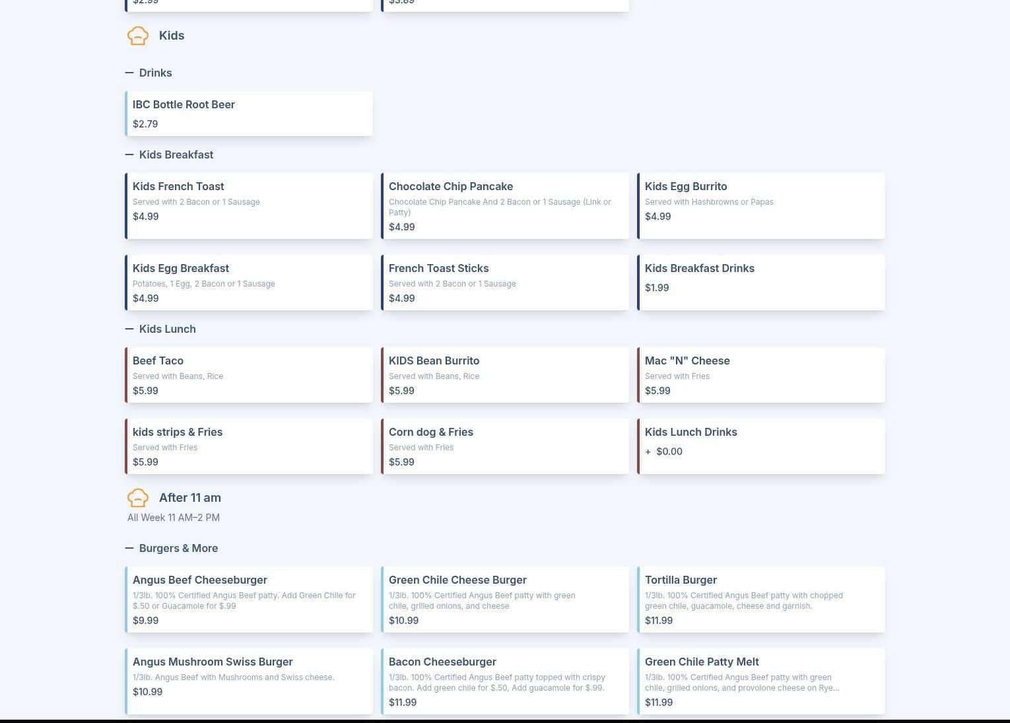Choose the Green Chile Cheese Burger item
Screen dimensions: 1010x723
coord(505,600)
